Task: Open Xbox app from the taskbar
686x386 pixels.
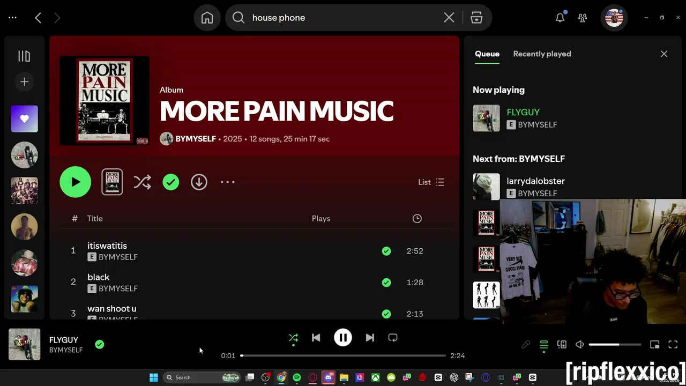Action: 376,377
